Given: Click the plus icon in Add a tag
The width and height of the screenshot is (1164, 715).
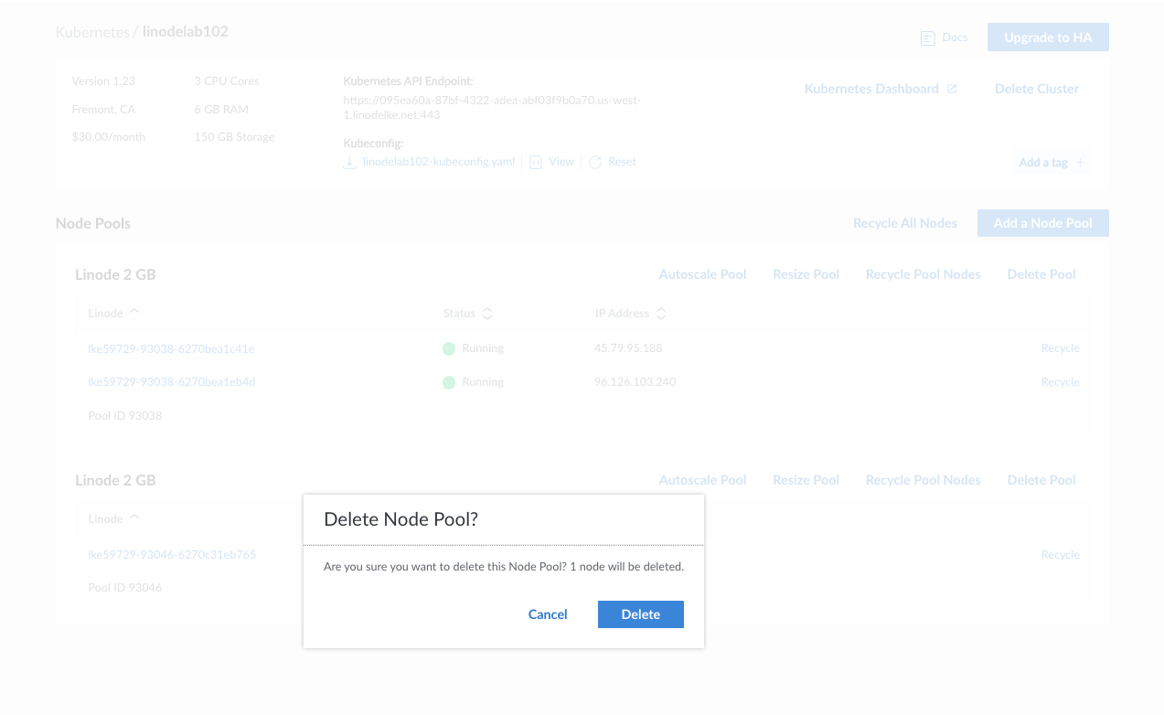Looking at the screenshot, I should pos(1080,163).
